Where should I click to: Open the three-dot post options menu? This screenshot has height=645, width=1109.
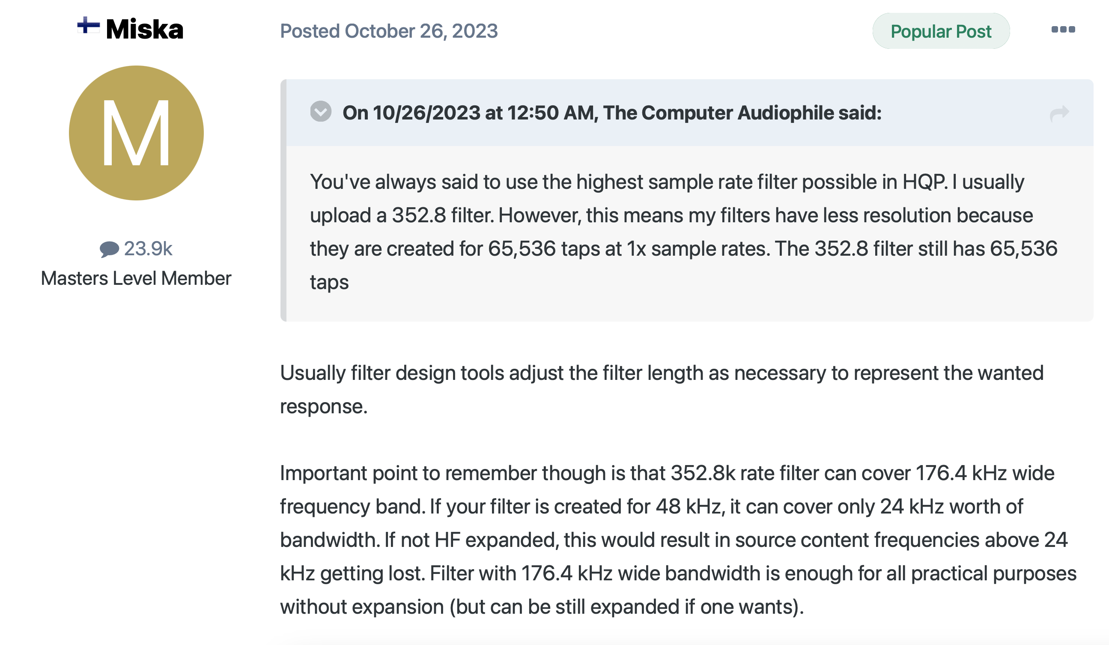coord(1062,30)
